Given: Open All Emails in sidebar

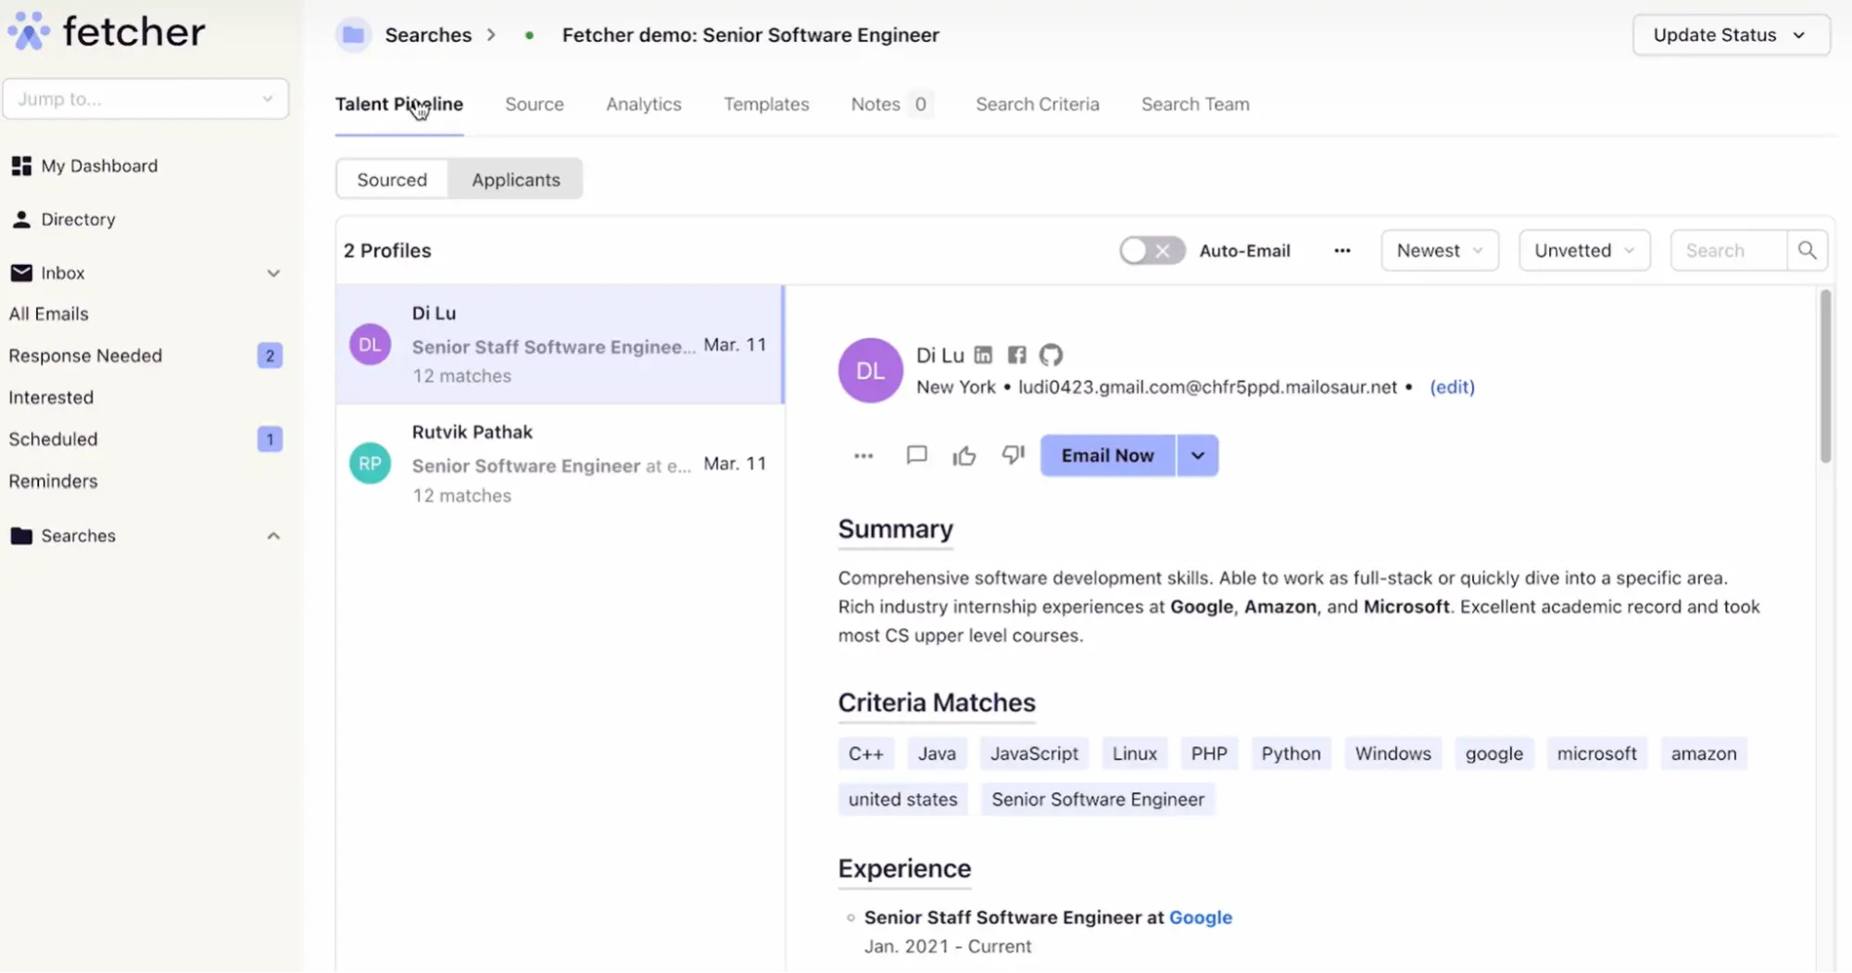Looking at the screenshot, I should point(48,314).
